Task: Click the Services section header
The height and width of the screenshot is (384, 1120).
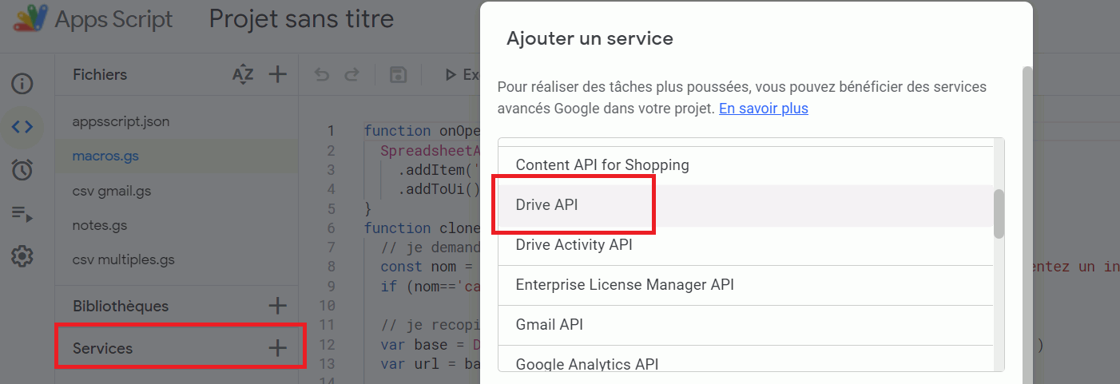Action: (102, 348)
